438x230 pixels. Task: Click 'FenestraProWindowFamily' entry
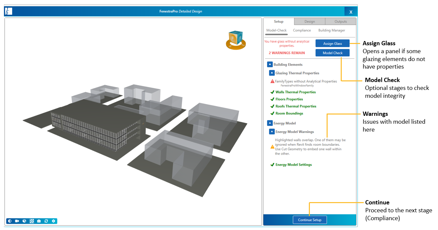pos(297,86)
